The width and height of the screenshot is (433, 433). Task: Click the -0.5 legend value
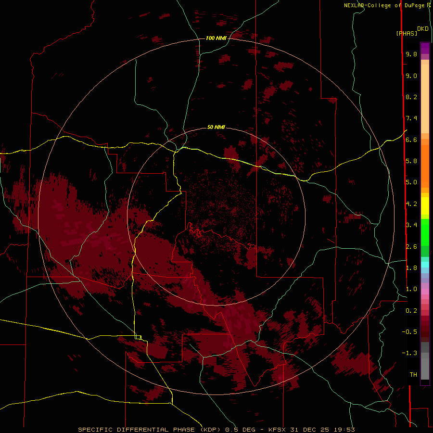coord(409,331)
